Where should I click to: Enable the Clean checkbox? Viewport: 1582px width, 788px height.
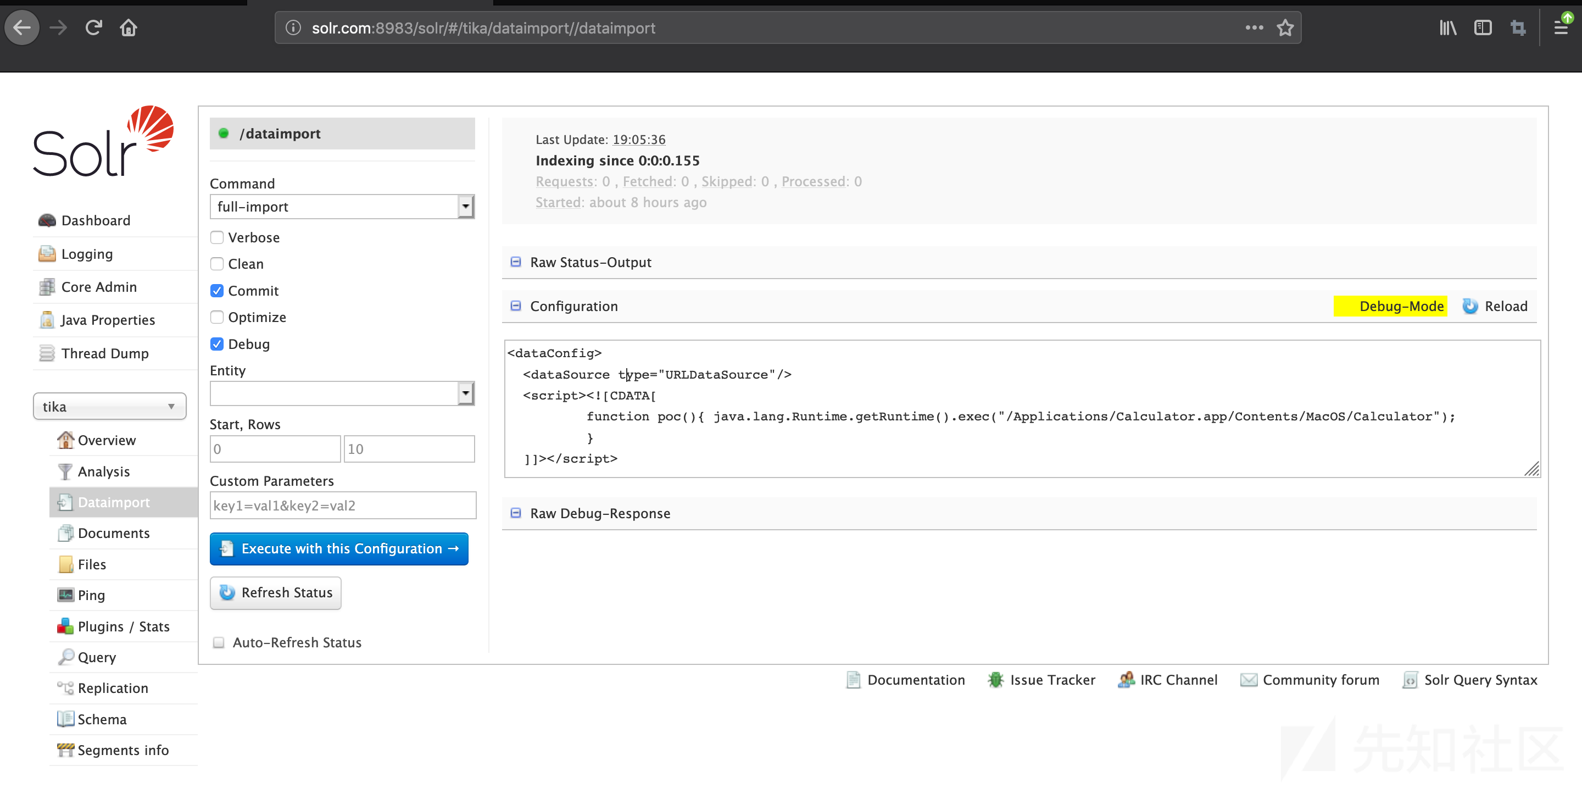(x=217, y=263)
